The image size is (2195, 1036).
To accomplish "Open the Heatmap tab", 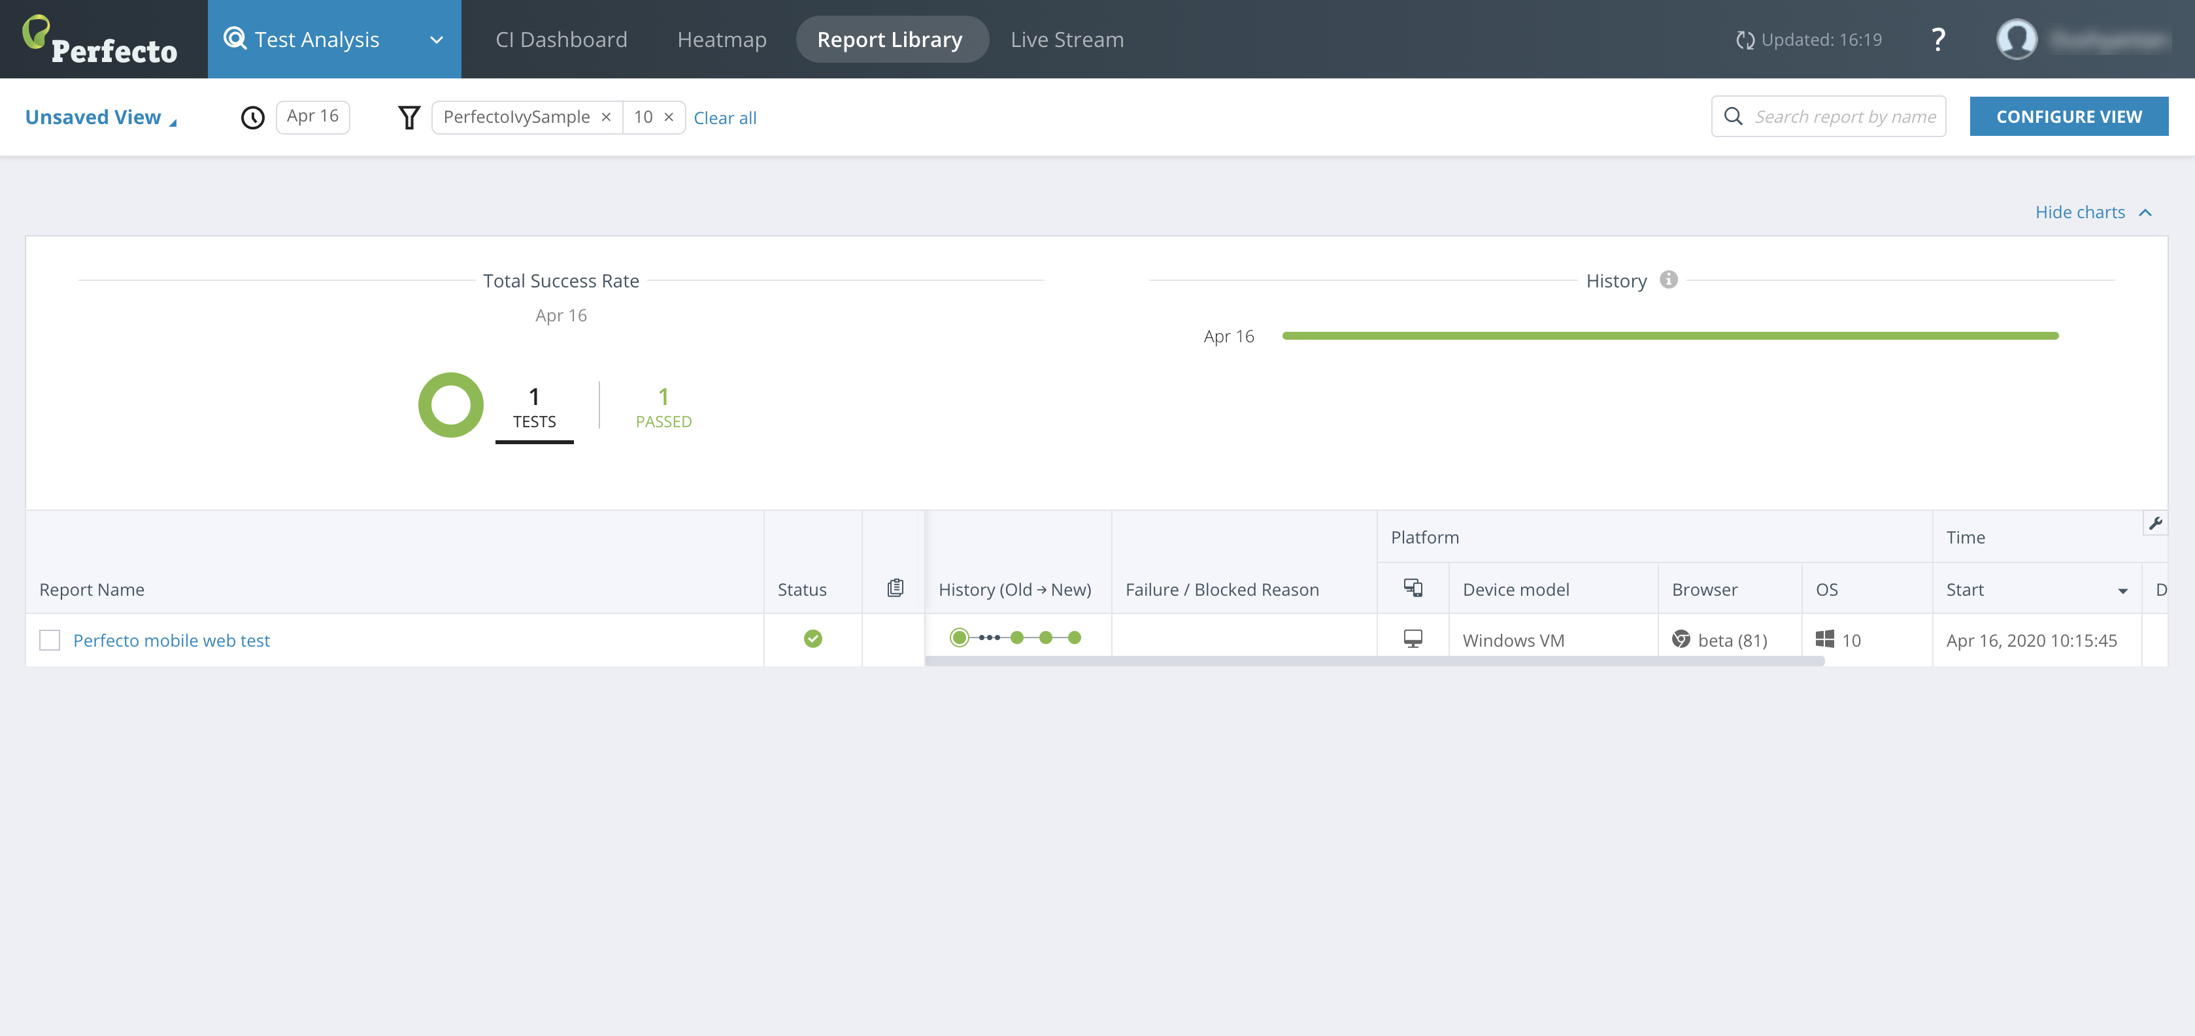I will point(722,40).
